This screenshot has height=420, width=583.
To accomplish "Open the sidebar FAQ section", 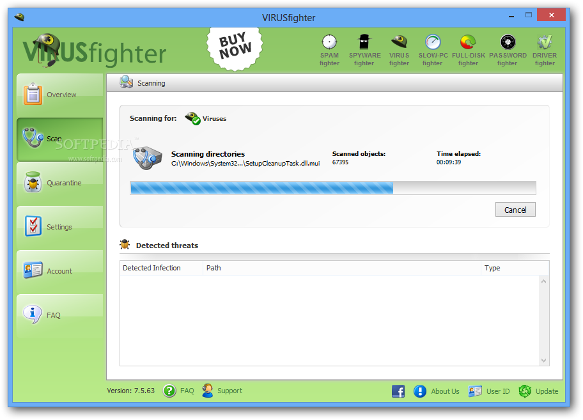I will (x=60, y=315).
